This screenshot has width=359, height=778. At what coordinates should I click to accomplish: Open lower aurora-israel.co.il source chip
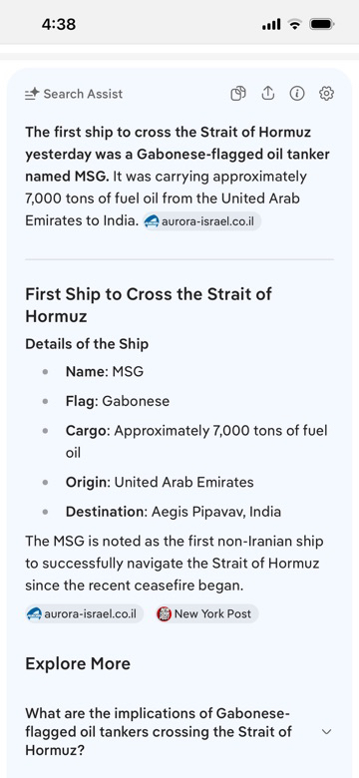click(85, 614)
